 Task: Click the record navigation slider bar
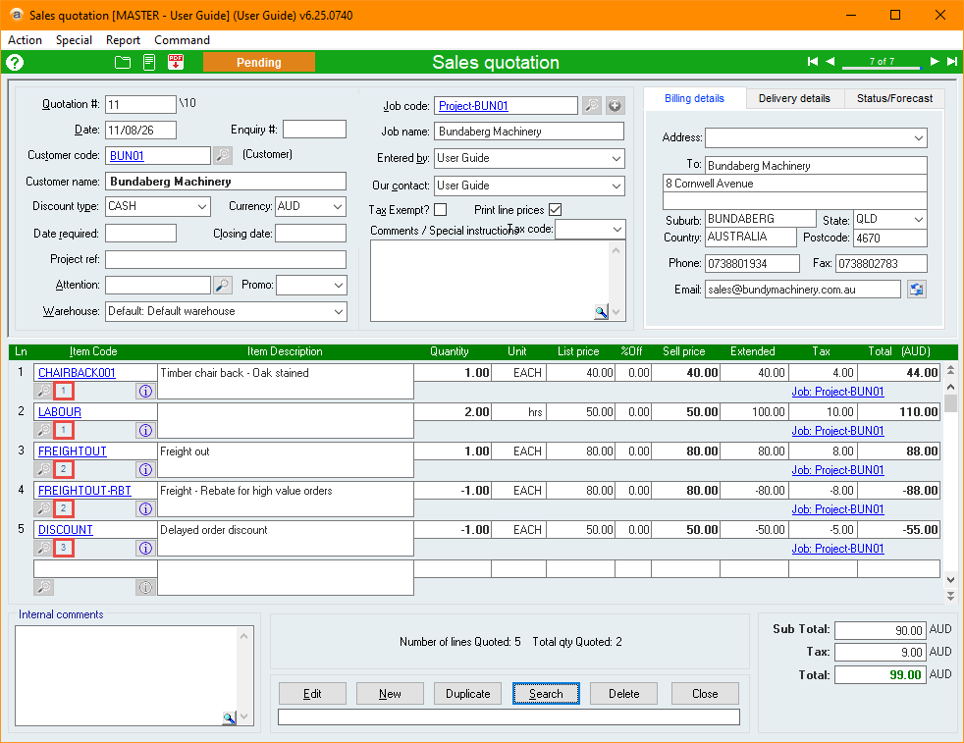click(x=882, y=67)
